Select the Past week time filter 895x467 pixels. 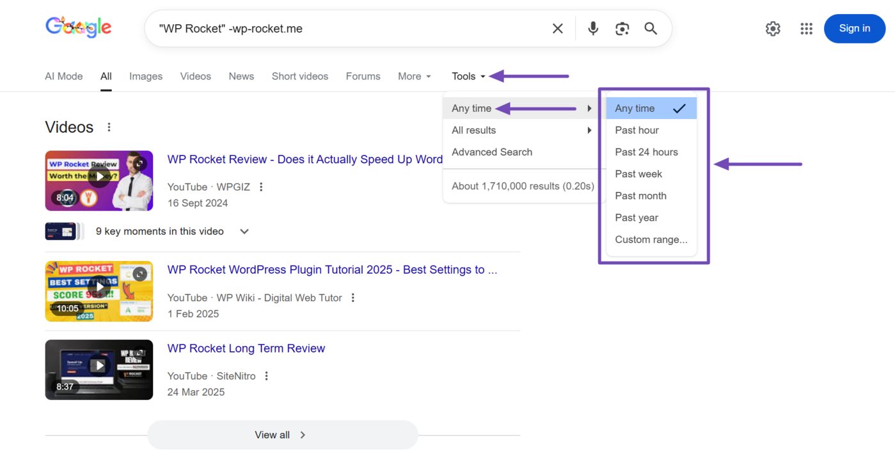pyautogui.click(x=638, y=173)
